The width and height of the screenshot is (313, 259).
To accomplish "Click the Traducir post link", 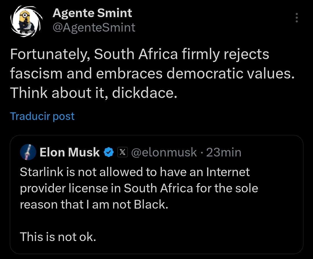I will (42, 116).
